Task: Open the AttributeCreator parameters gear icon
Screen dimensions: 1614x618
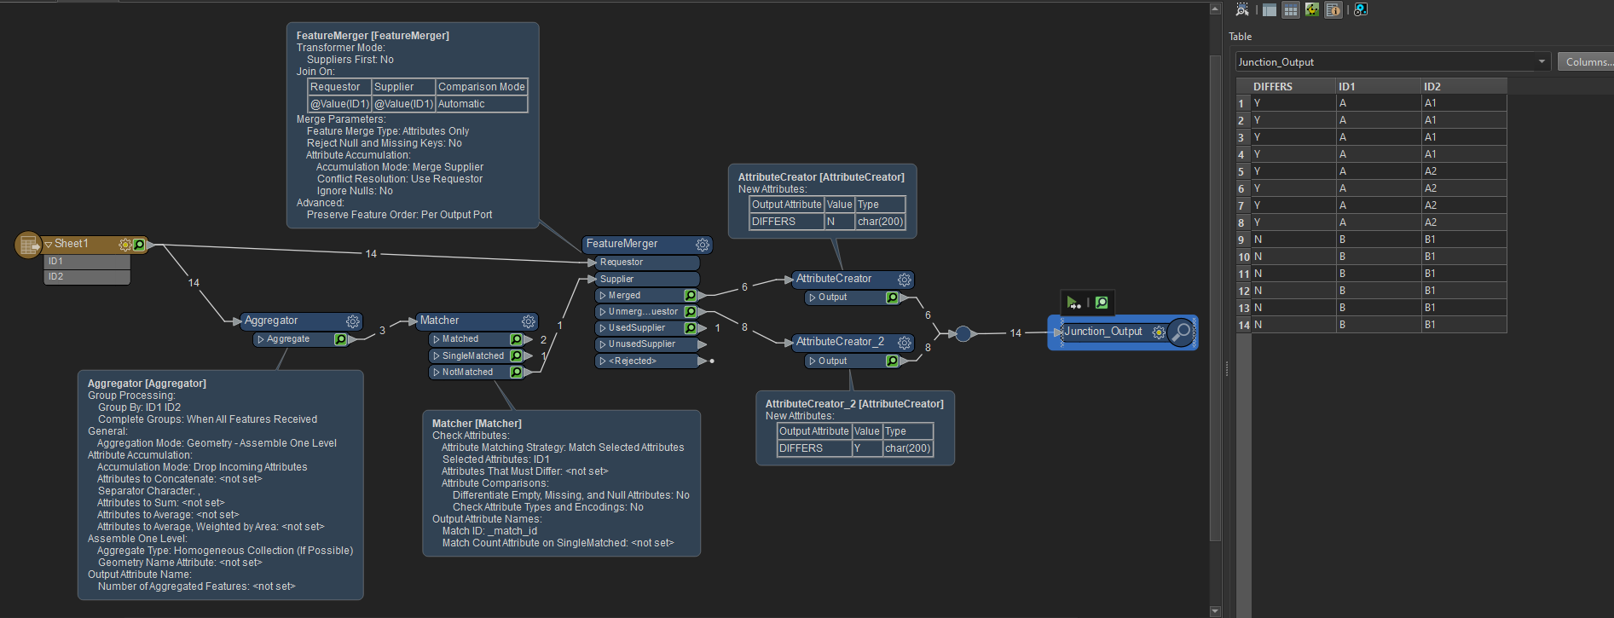Action: tap(904, 280)
